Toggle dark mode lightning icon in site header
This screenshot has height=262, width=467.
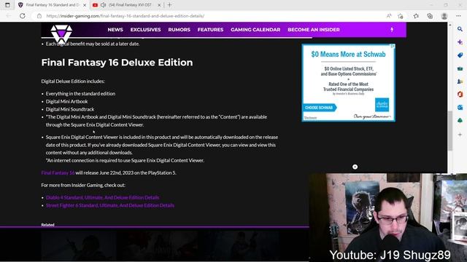(392, 30)
